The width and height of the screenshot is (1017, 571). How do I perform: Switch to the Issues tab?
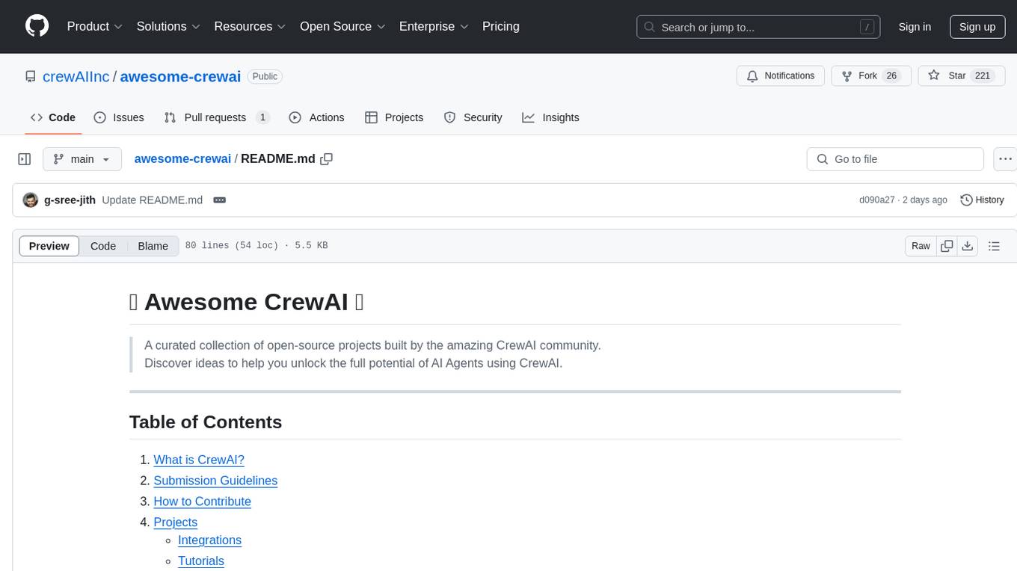click(119, 117)
